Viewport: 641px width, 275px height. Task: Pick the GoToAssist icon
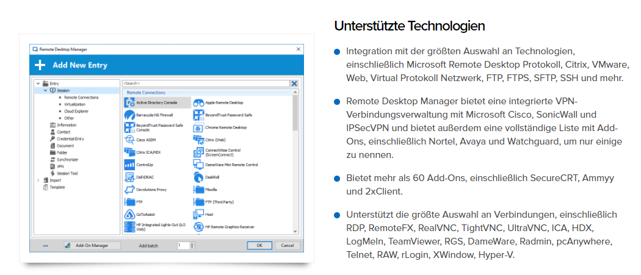(129, 214)
